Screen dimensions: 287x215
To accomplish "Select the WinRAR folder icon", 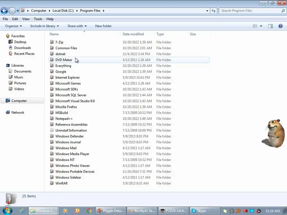I will 52,183.
